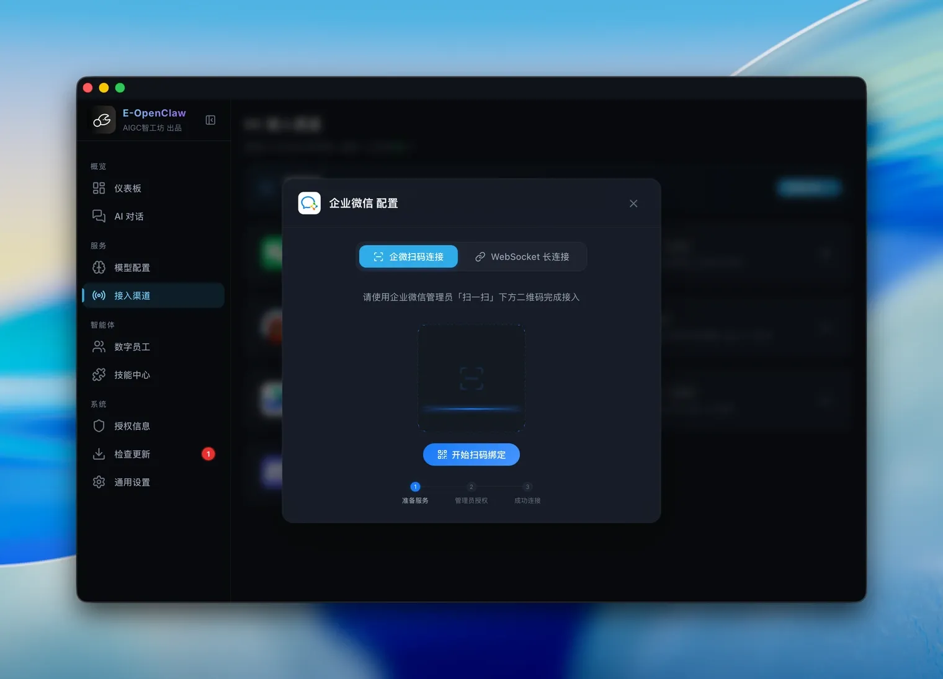Open 技能中心 in the sidebar

(x=153, y=375)
